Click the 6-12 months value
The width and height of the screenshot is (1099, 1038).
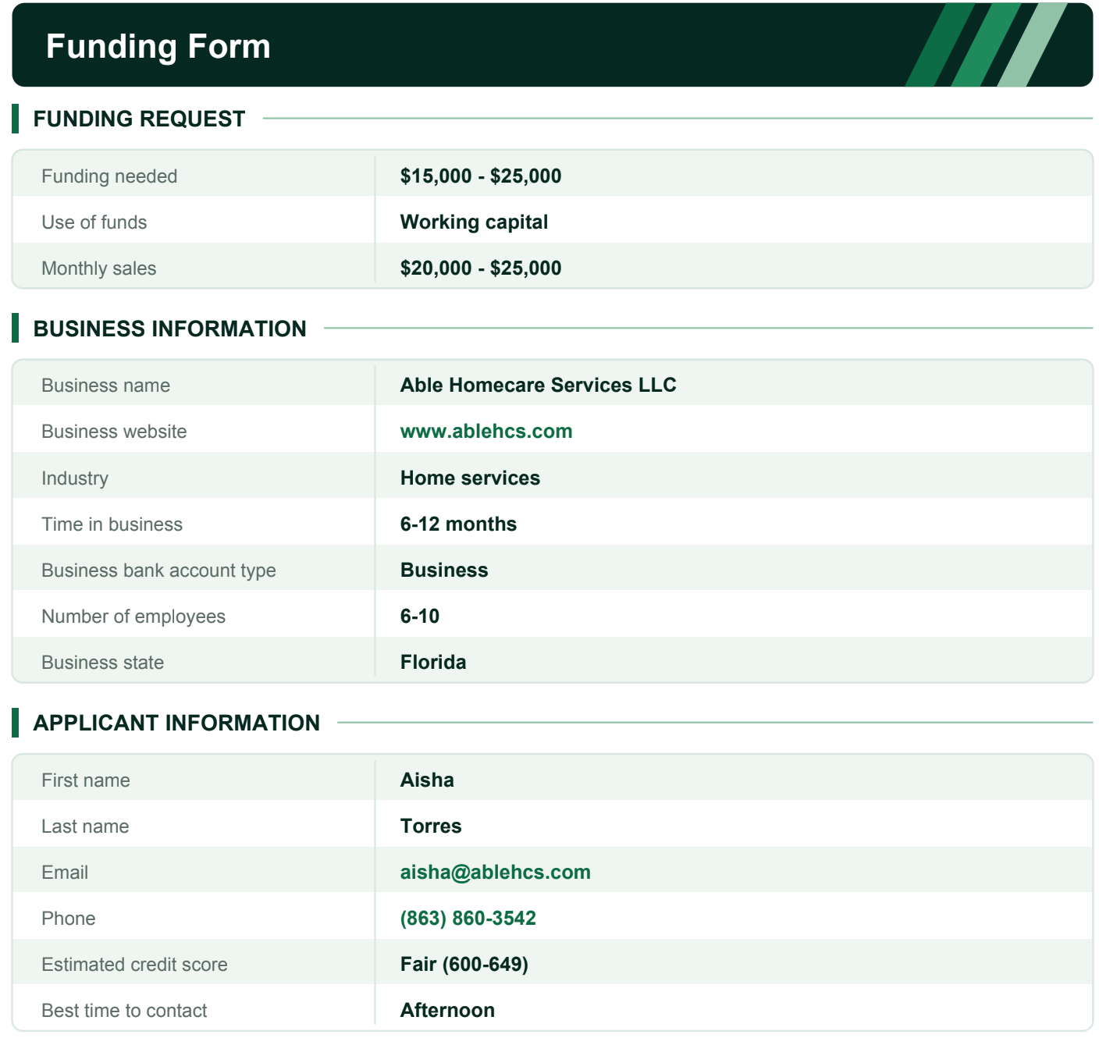(x=459, y=524)
